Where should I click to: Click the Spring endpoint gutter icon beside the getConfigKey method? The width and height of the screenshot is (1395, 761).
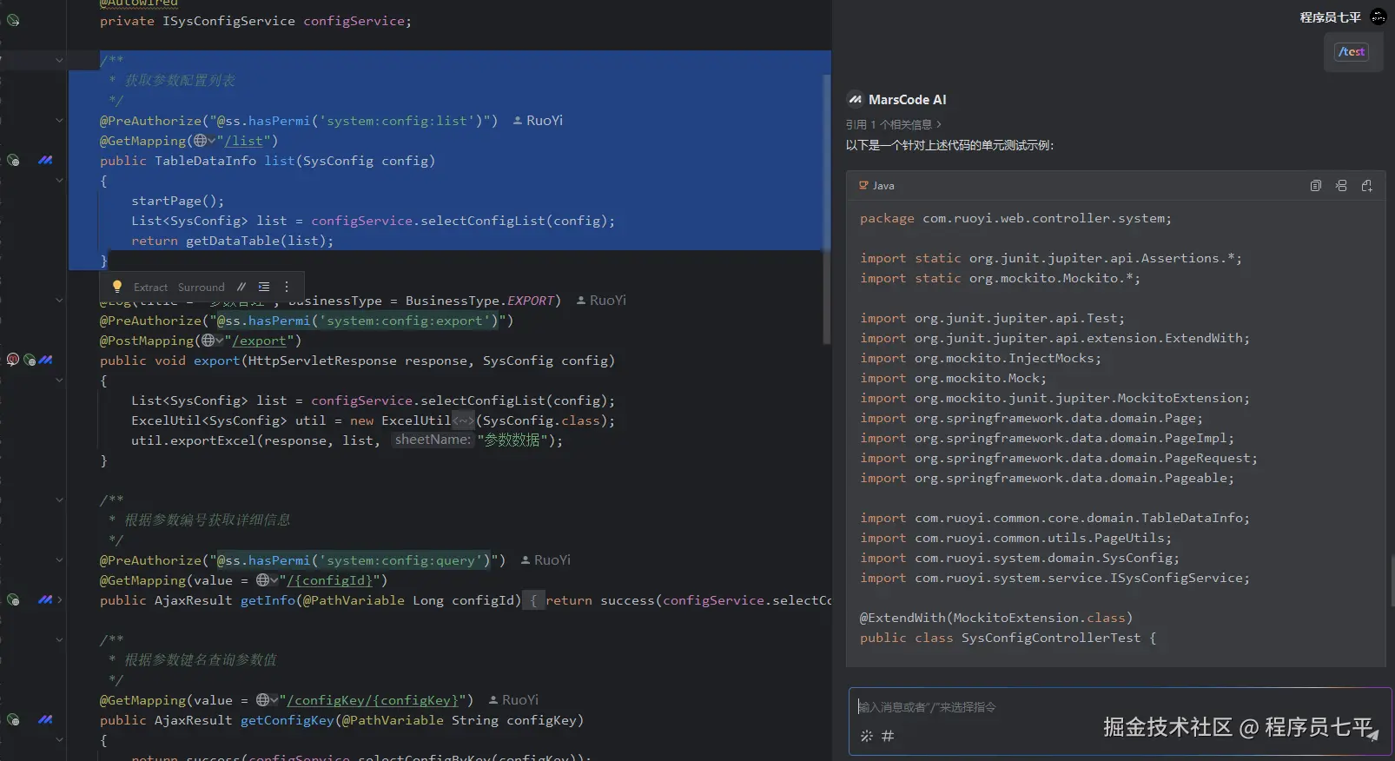[x=13, y=719]
